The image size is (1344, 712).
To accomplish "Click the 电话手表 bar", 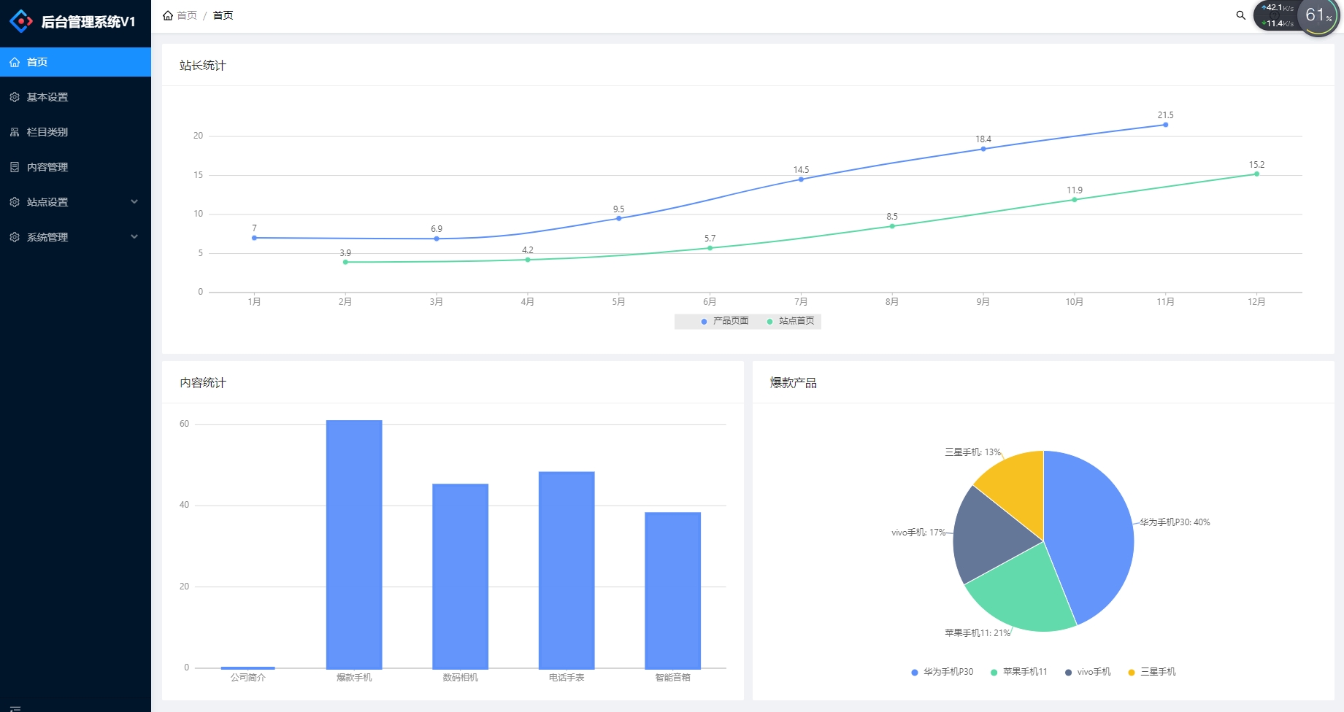I will click(567, 570).
